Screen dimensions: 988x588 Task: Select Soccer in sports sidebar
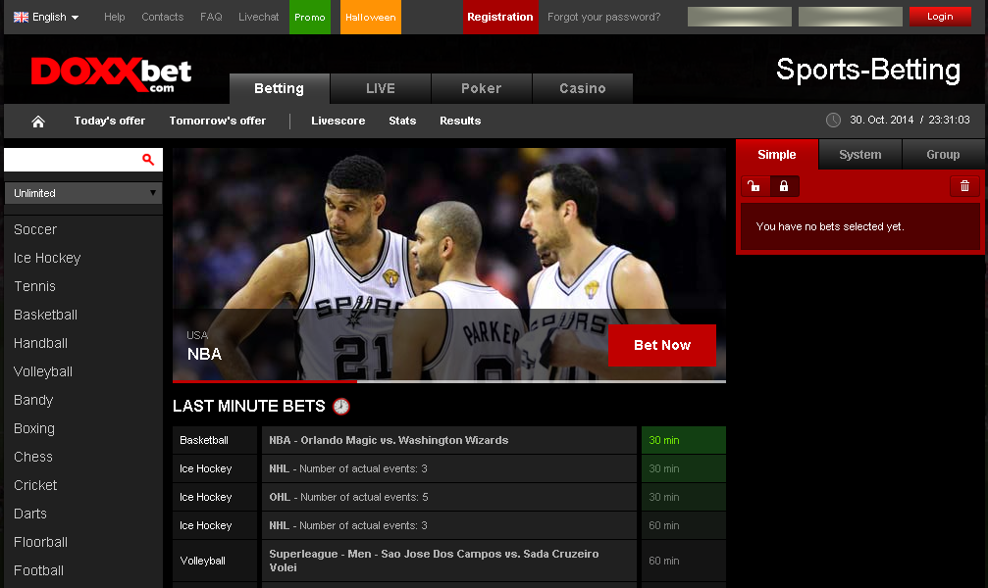35,229
